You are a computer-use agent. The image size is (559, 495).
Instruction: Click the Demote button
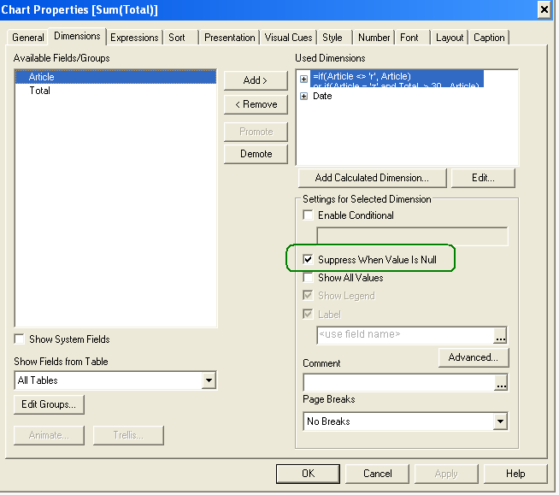pos(256,154)
